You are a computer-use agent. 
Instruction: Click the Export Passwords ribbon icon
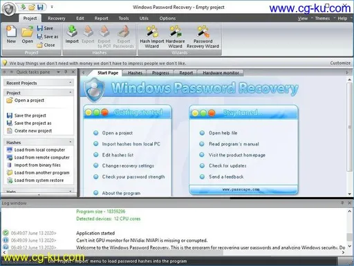(124, 37)
